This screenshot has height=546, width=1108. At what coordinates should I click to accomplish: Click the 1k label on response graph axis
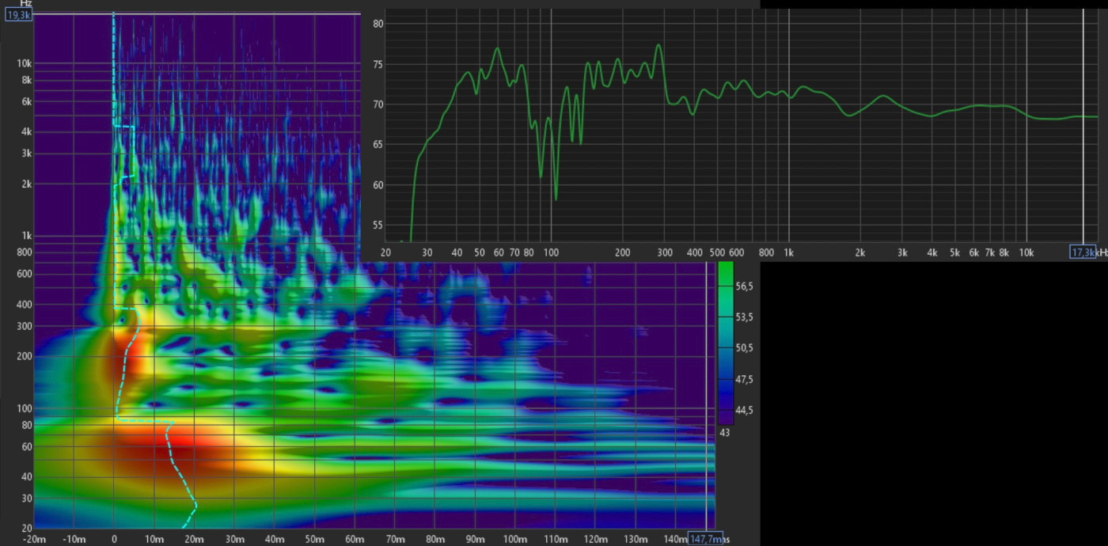pyautogui.click(x=788, y=252)
